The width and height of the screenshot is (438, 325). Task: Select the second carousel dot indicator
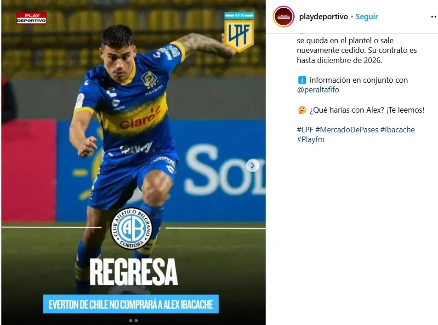click(137, 320)
